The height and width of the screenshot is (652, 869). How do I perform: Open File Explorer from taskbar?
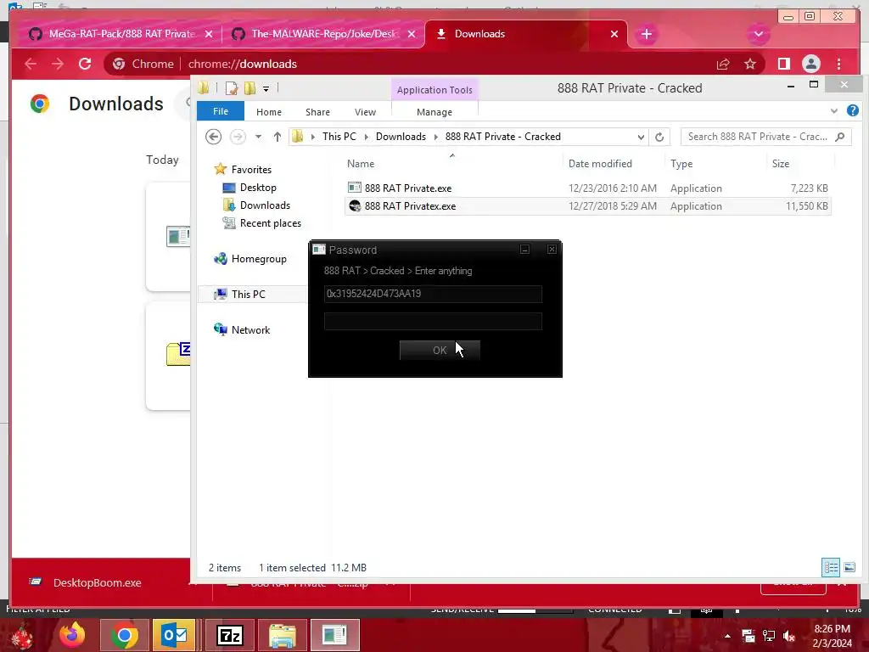[x=282, y=635]
